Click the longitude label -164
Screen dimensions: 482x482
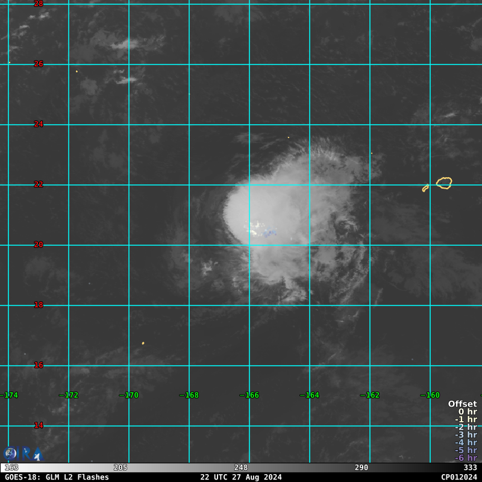click(310, 395)
